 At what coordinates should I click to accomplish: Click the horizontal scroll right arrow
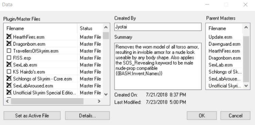pos(99,101)
